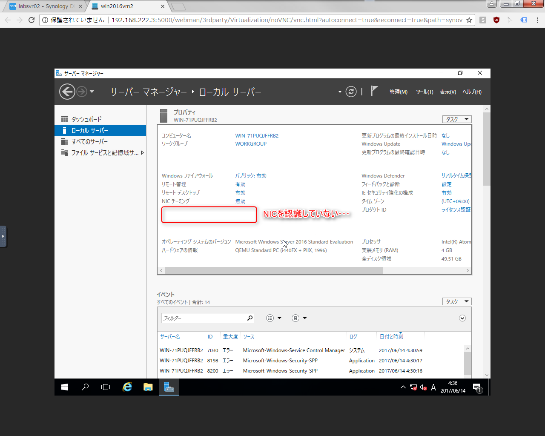Sort events by ログ column
Viewport: 545px width, 436px height.
(x=353, y=336)
